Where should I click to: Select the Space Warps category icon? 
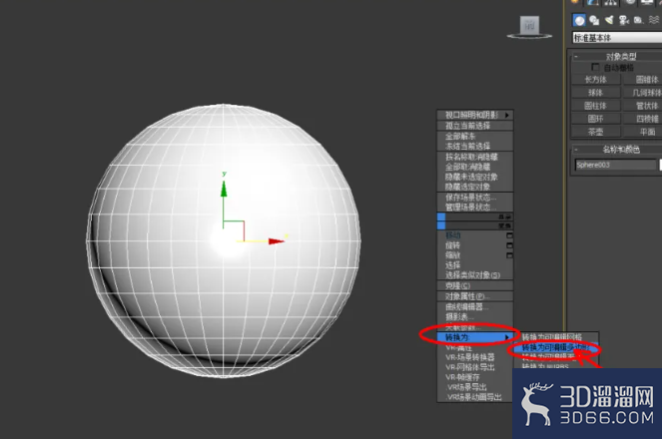[654, 20]
